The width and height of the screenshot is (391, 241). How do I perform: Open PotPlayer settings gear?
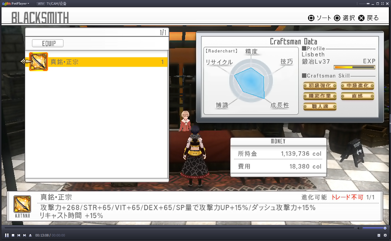[x=385, y=235]
